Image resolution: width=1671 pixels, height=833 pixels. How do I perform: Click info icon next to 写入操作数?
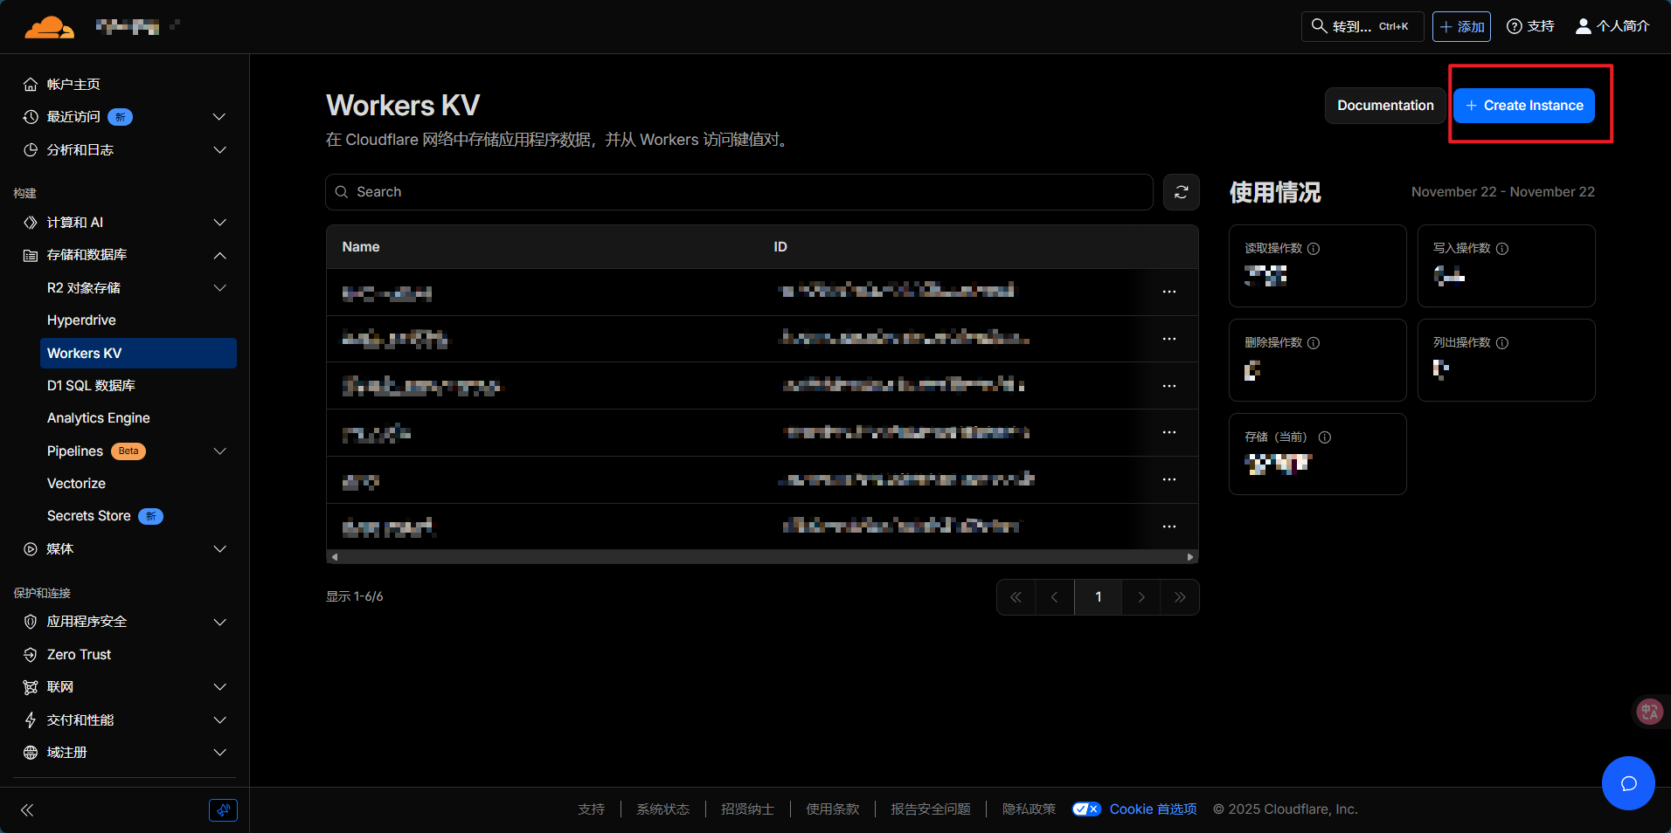click(1502, 249)
